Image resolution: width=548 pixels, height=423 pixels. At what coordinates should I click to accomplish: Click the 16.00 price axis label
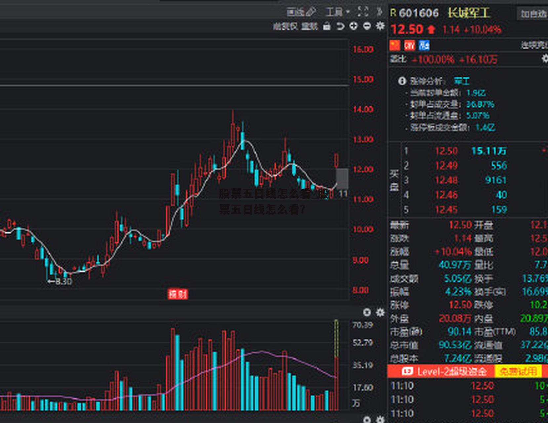(x=363, y=50)
